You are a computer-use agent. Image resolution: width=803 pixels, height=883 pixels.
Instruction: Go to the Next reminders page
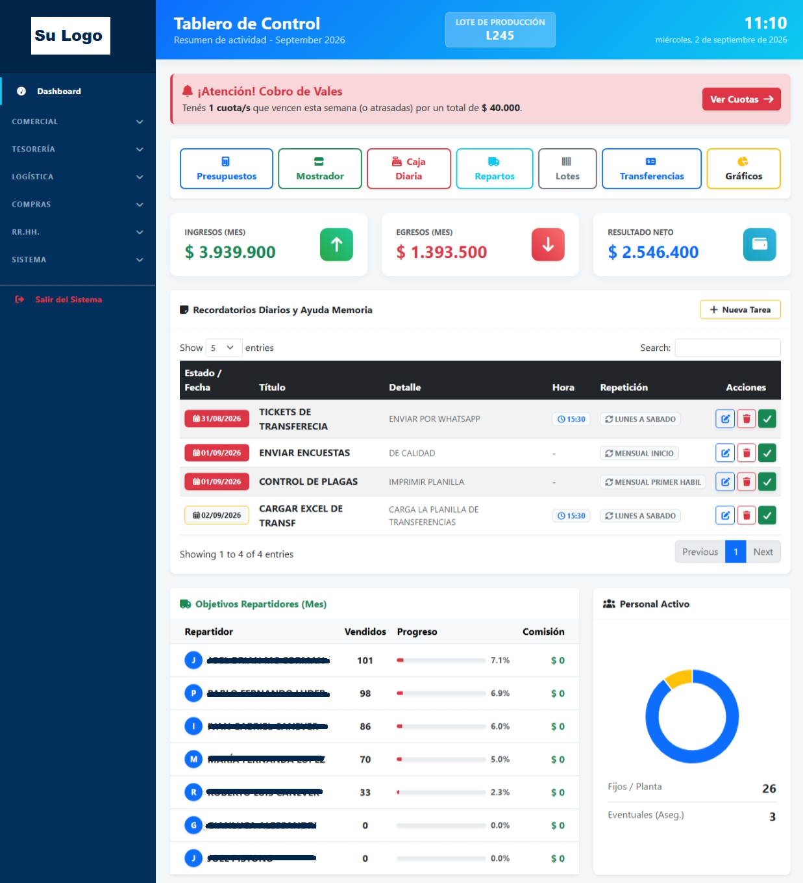coord(763,552)
